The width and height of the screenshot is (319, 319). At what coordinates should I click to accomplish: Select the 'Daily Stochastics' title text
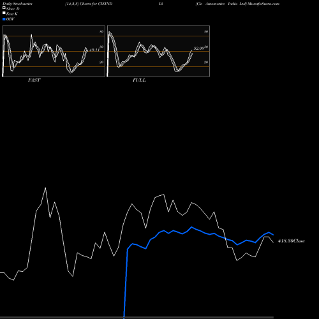(x=17, y=4)
